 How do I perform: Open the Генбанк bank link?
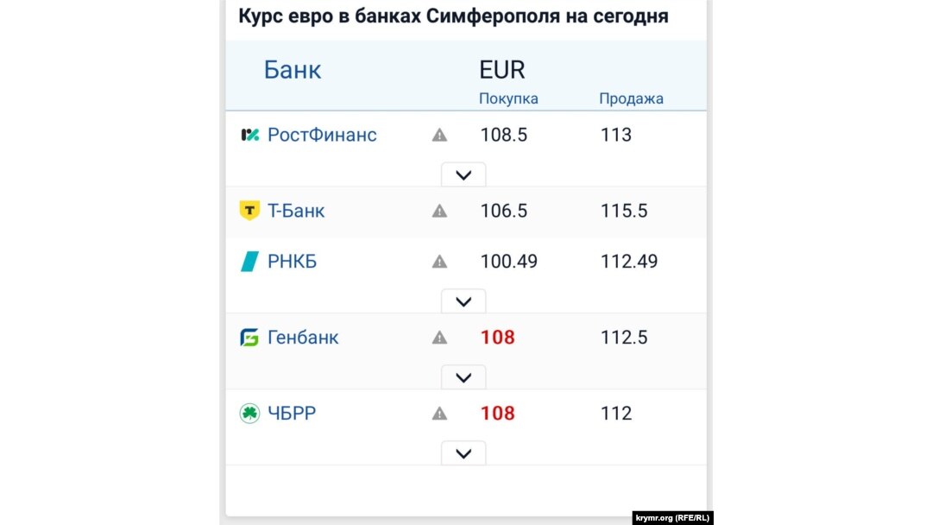[x=303, y=338]
